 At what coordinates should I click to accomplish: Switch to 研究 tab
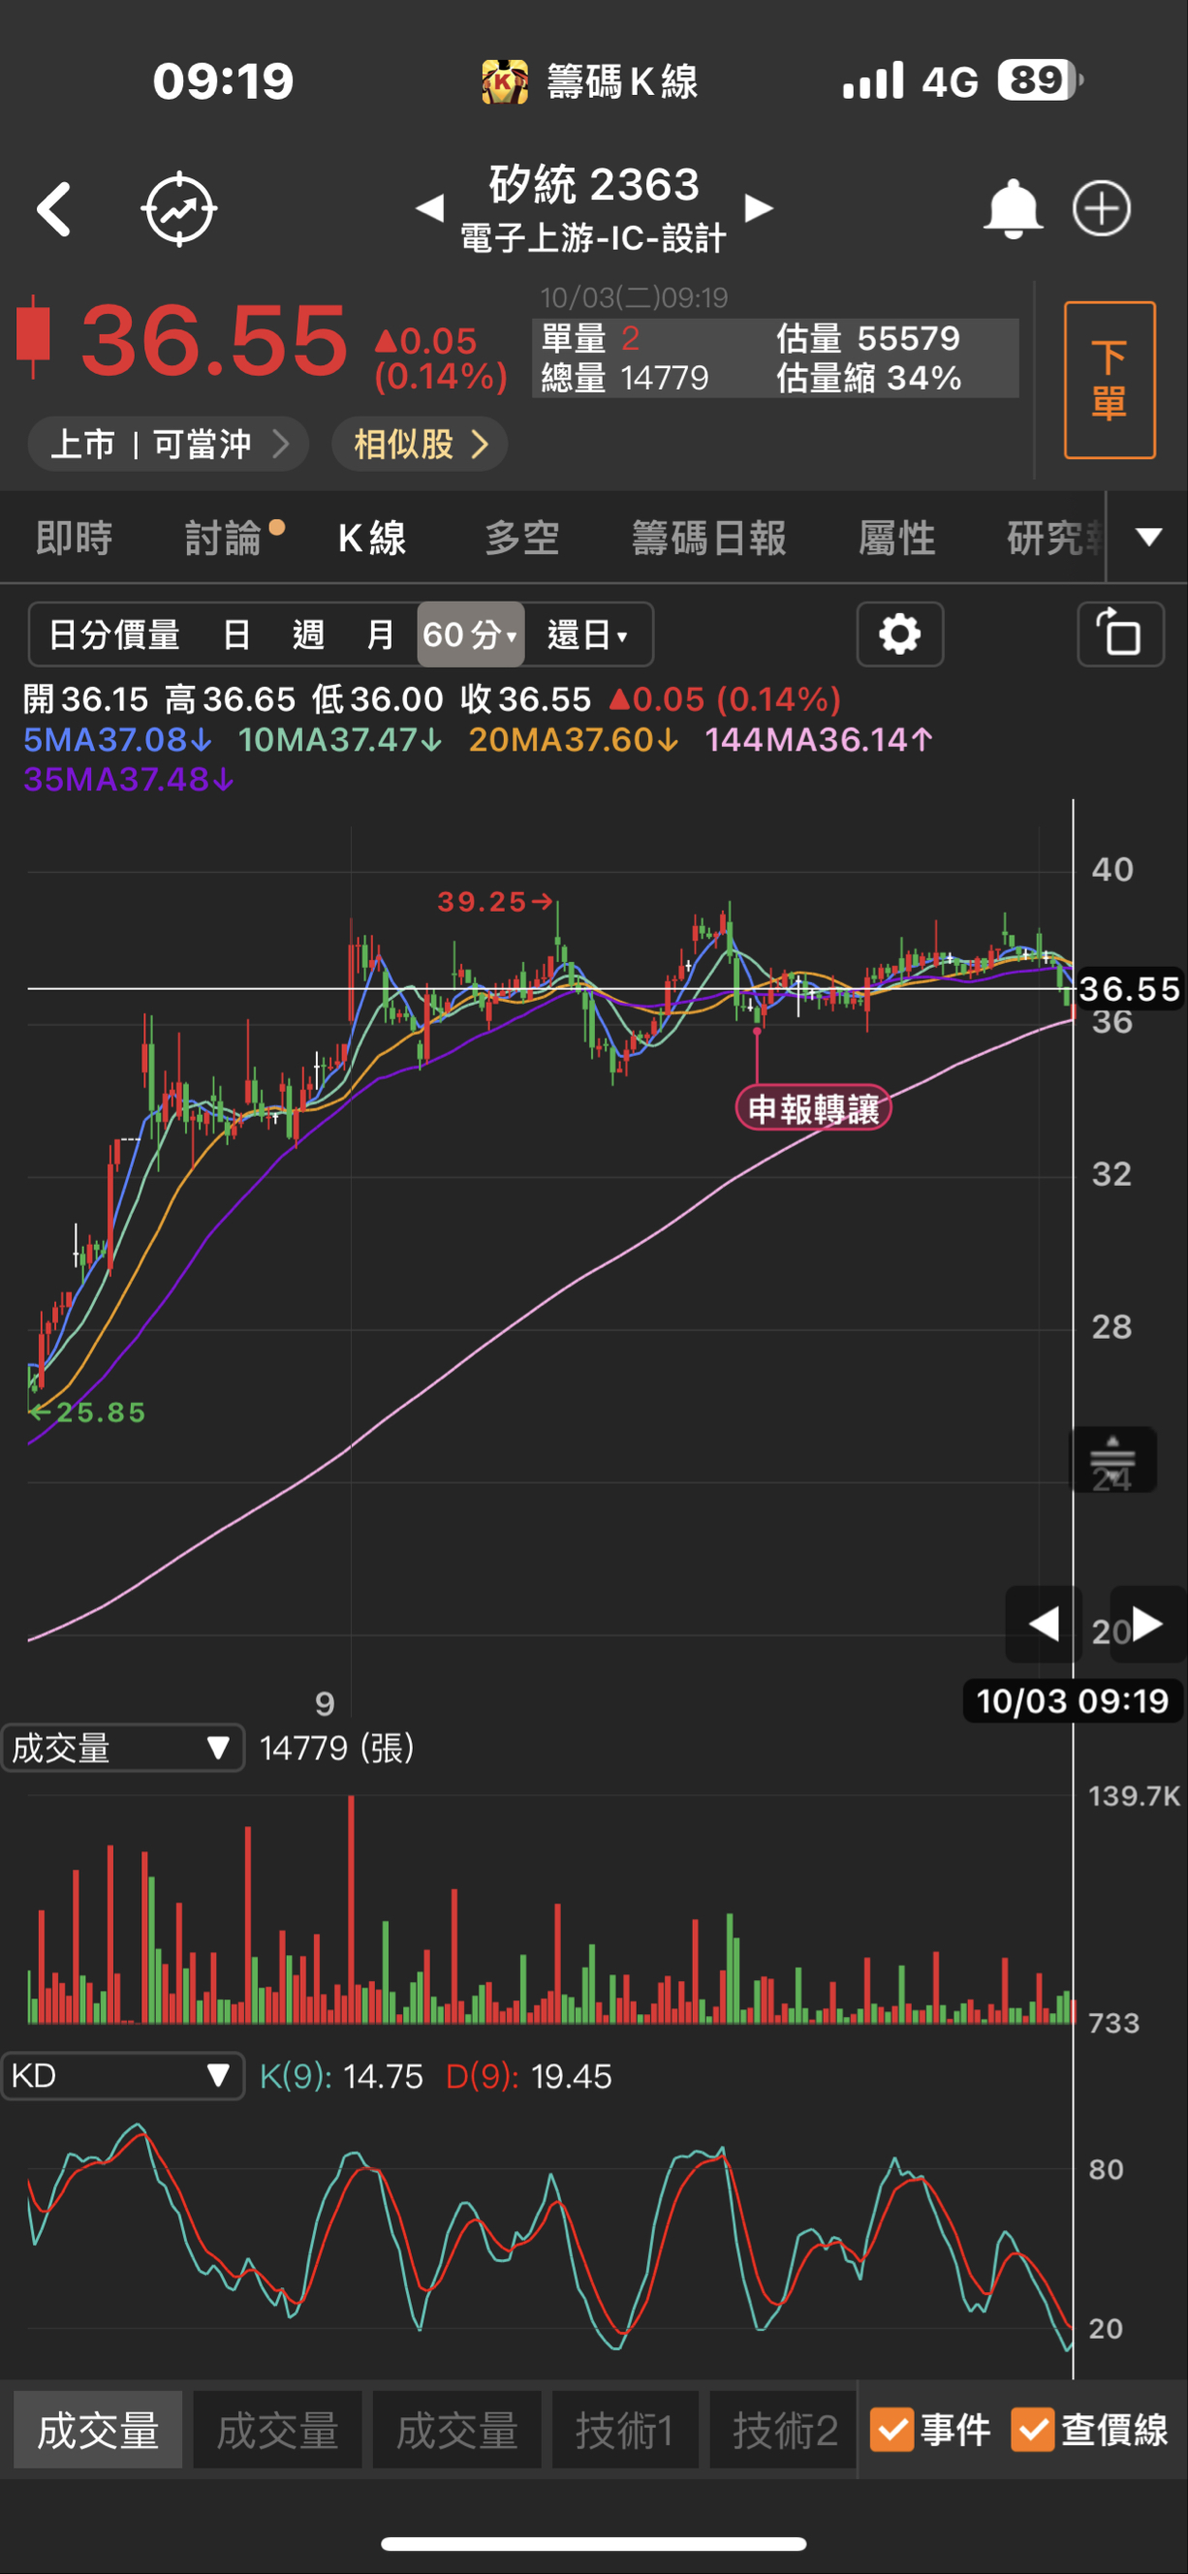point(1053,538)
